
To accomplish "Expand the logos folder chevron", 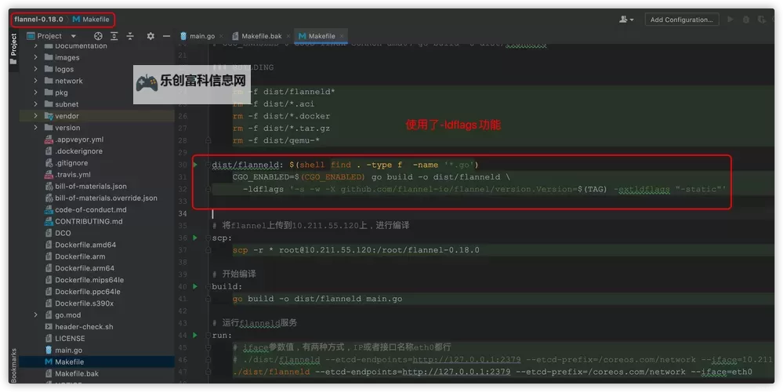I will [35, 69].
